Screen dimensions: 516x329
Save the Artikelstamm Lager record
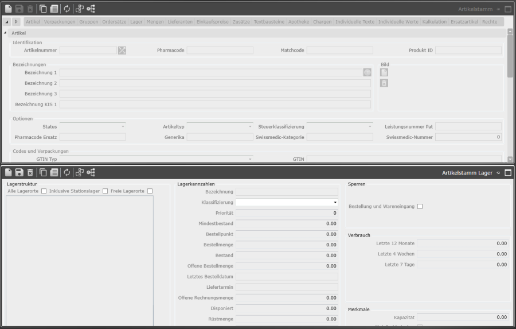point(19,172)
